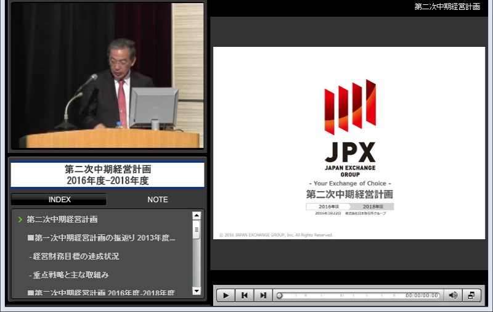The width and height of the screenshot is (493, 312).
Task: Click the index list scroll up arrow
Action: pos(197,215)
